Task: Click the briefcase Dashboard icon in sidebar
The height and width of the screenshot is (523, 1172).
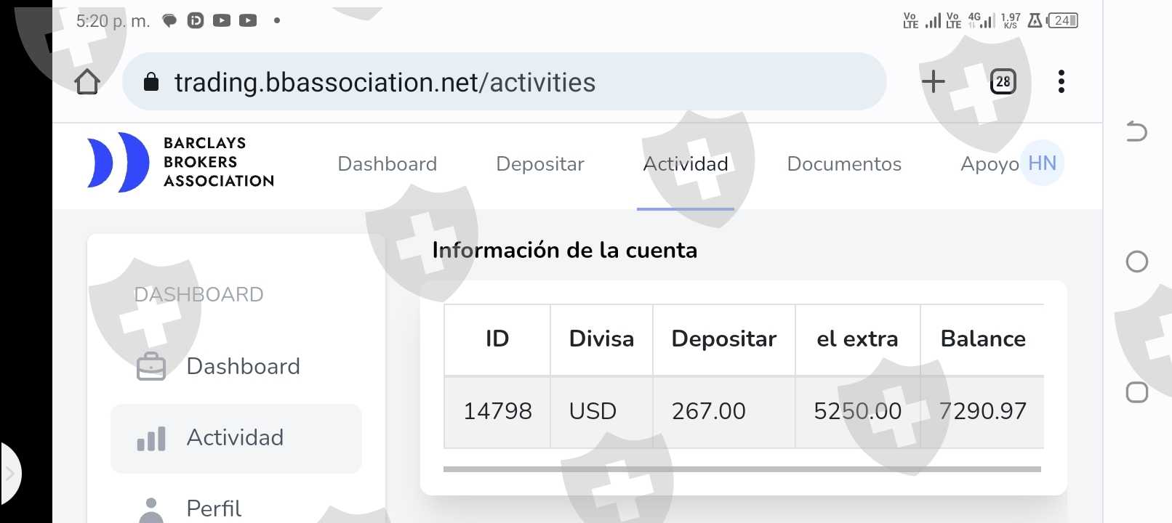Action: pyautogui.click(x=151, y=367)
